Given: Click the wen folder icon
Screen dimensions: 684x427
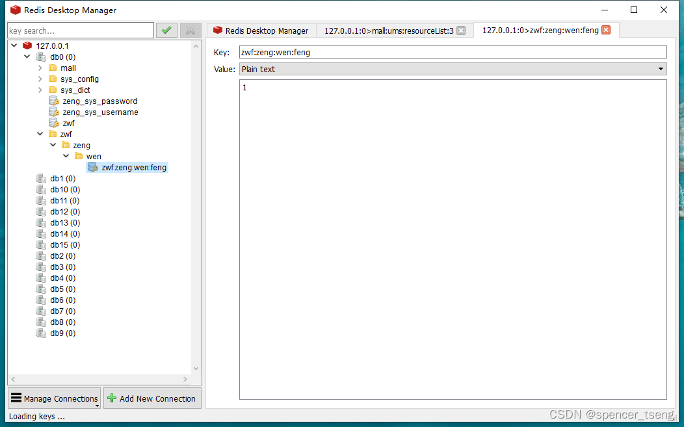Looking at the screenshot, I should (79, 156).
